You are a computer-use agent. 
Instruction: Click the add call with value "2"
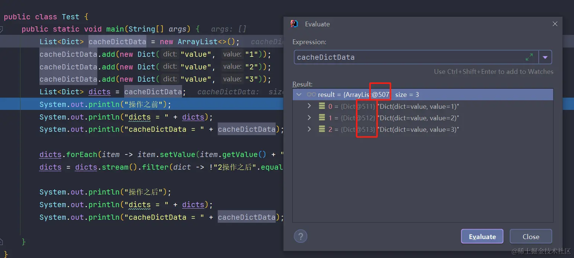(x=155, y=67)
